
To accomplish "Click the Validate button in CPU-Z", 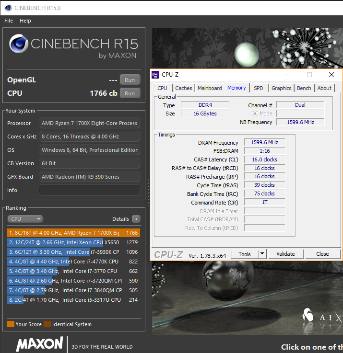I will tap(286, 254).
